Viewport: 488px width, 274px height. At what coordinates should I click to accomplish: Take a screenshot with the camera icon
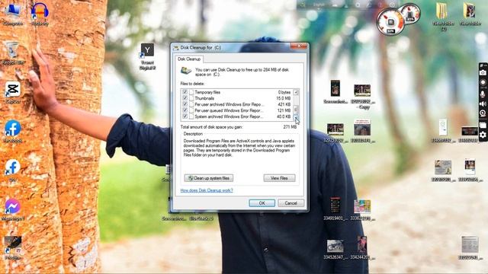(x=483, y=73)
